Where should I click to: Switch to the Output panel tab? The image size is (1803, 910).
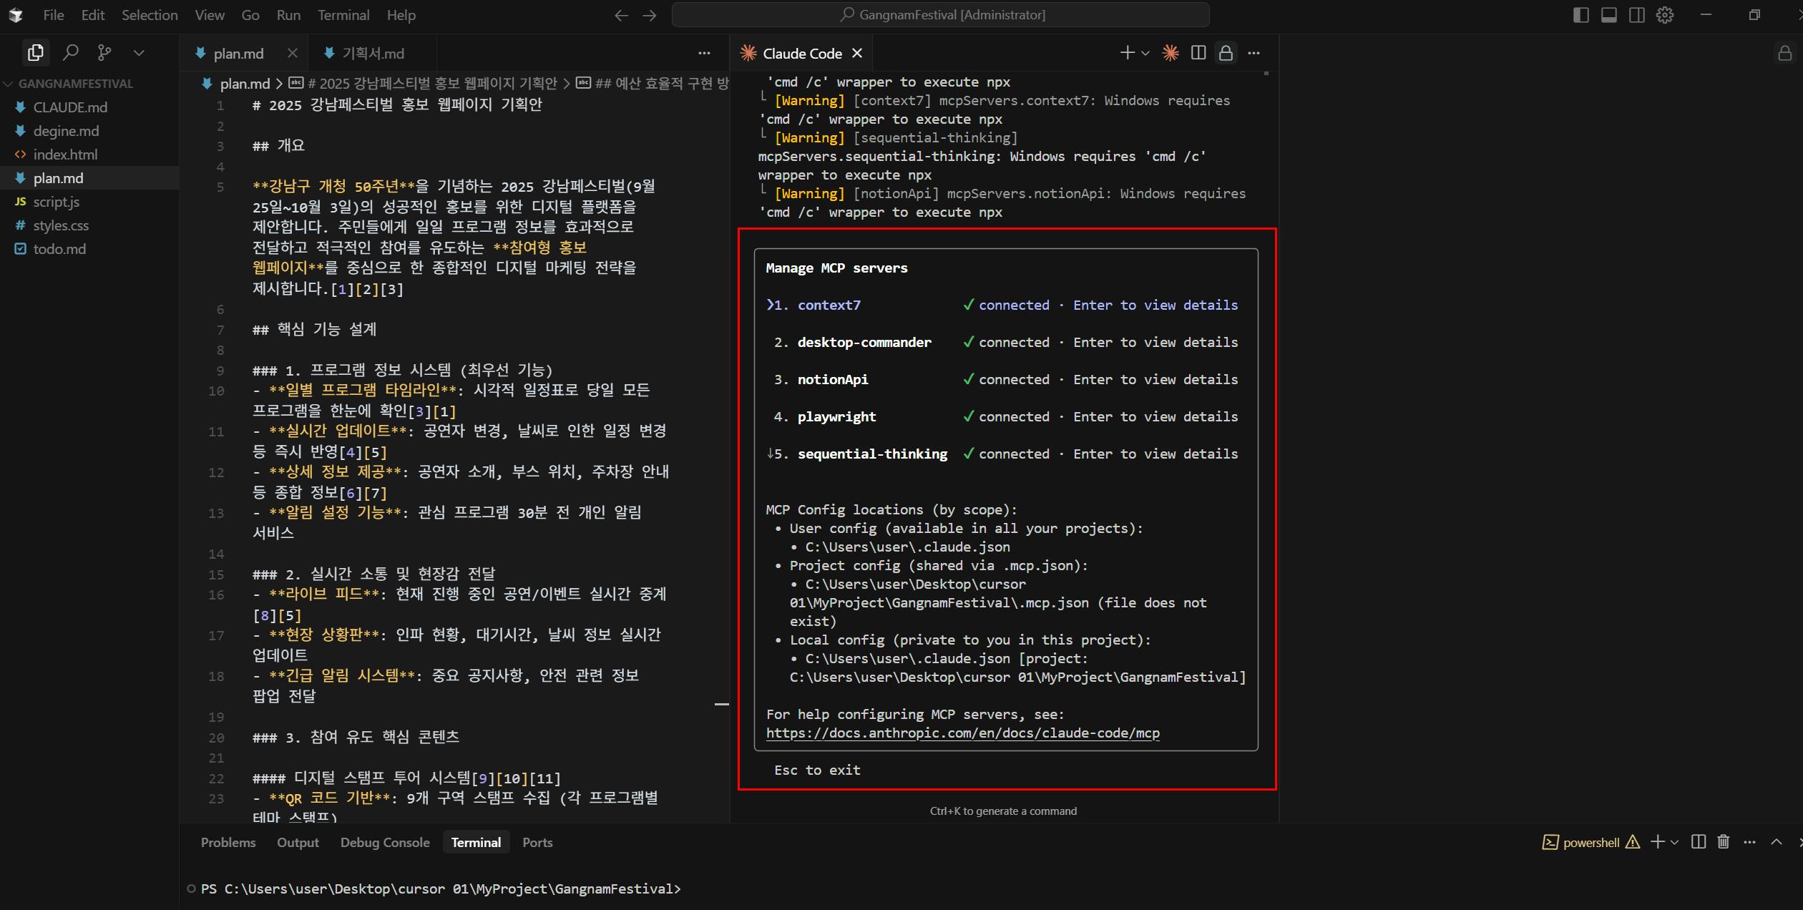[298, 842]
